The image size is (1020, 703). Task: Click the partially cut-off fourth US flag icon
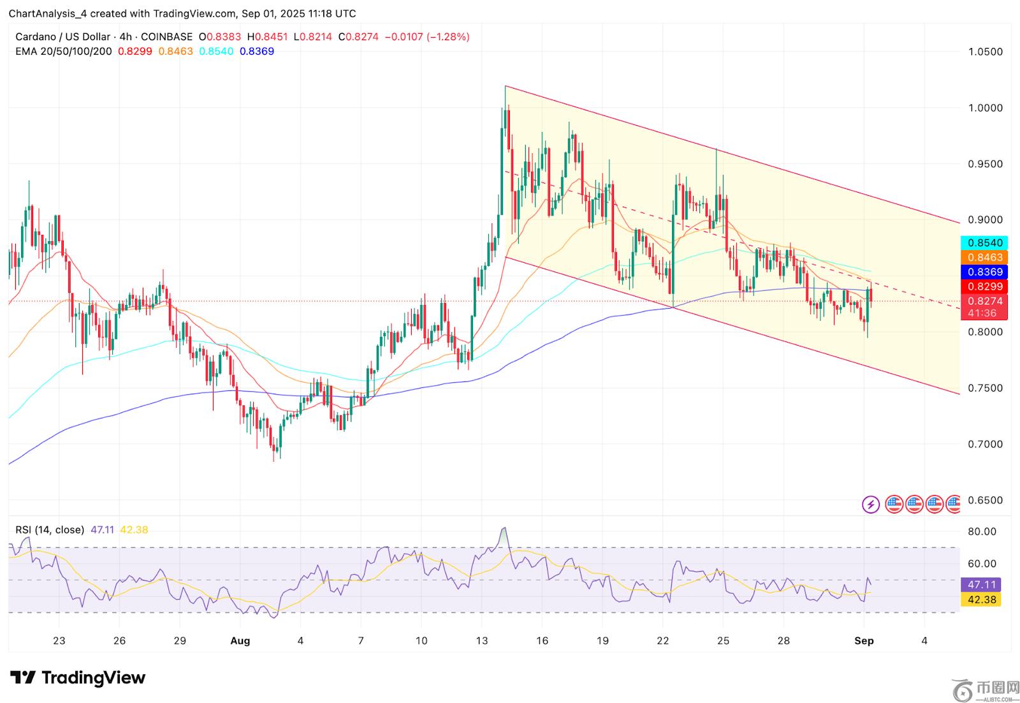pos(953,505)
